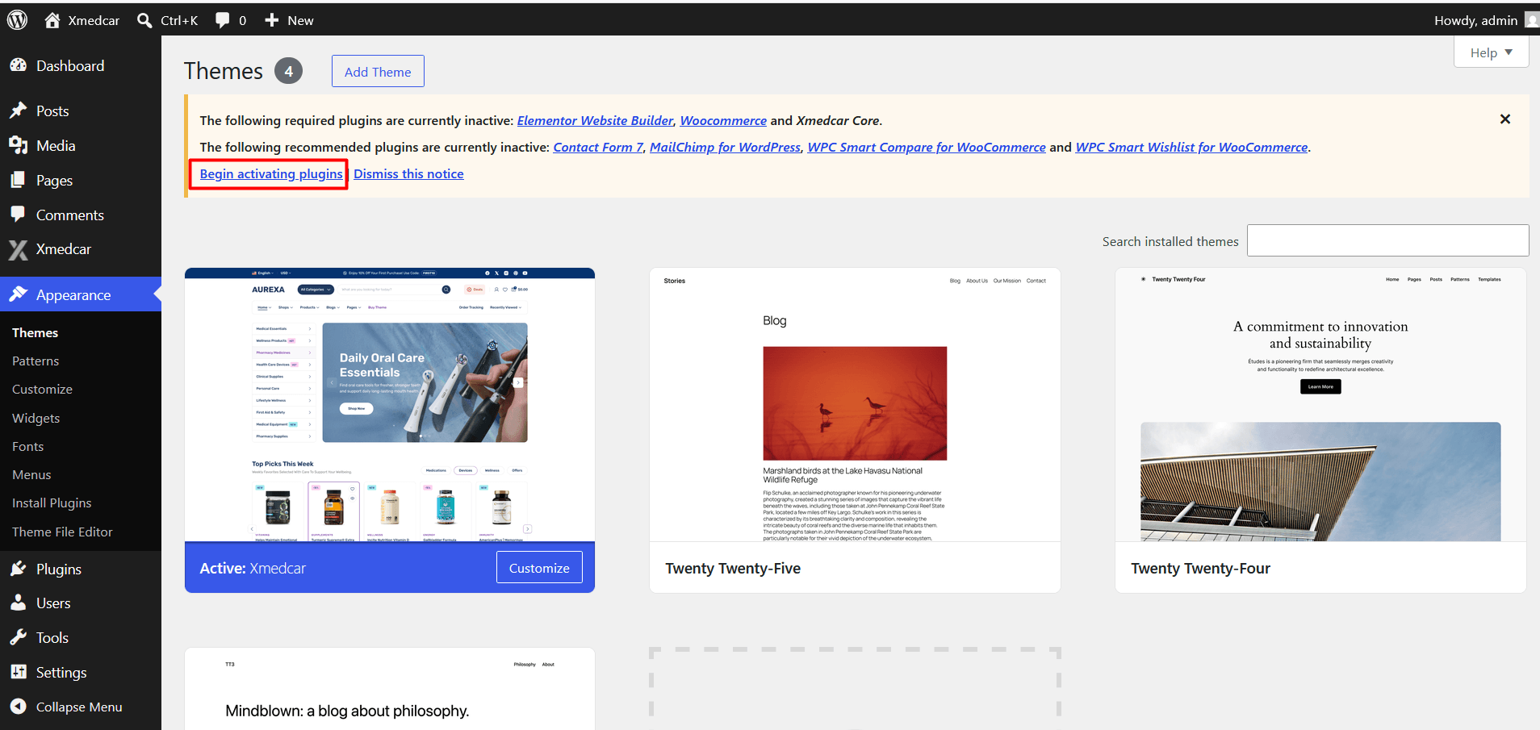Click the Ctrl+K search magnifier icon
This screenshot has height=730, width=1540.
click(144, 20)
